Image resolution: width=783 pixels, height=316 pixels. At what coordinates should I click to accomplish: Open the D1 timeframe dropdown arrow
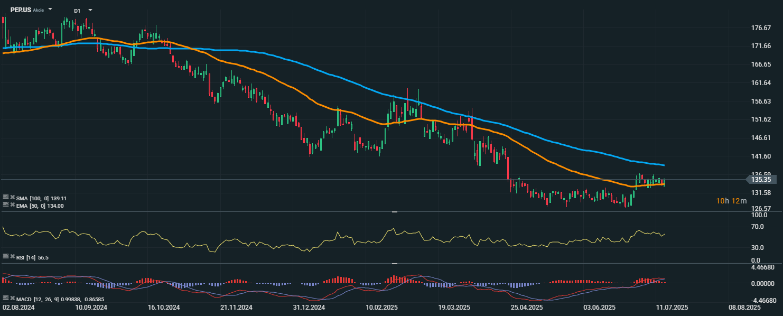[x=90, y=10]
